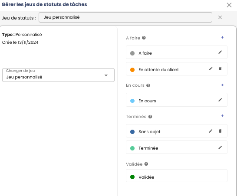Click the orange En attente du client color dot
Screen dimensions: 237x196
(132, 70)
